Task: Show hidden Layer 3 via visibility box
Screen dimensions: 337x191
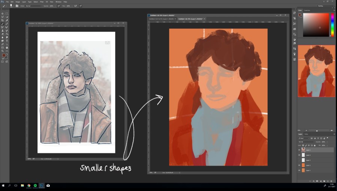Action: (299, 160)
